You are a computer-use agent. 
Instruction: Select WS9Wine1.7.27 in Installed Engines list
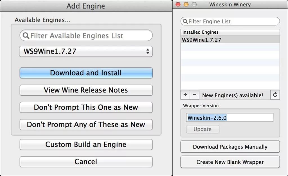(230, 40)
